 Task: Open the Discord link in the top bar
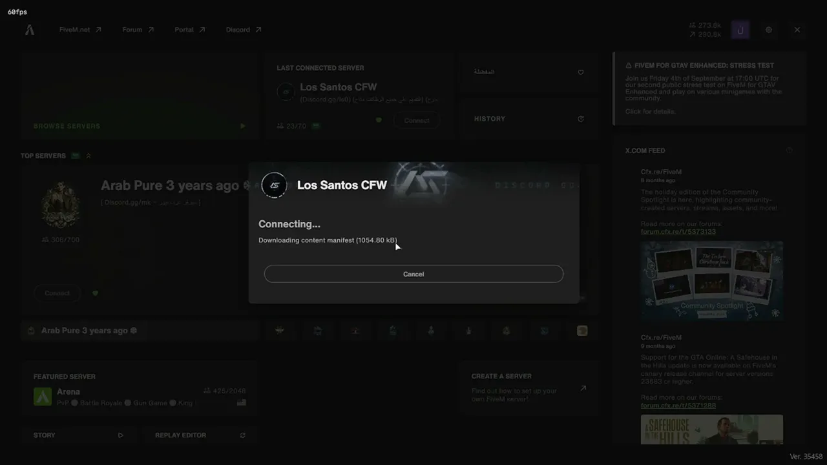click(244, 30)
